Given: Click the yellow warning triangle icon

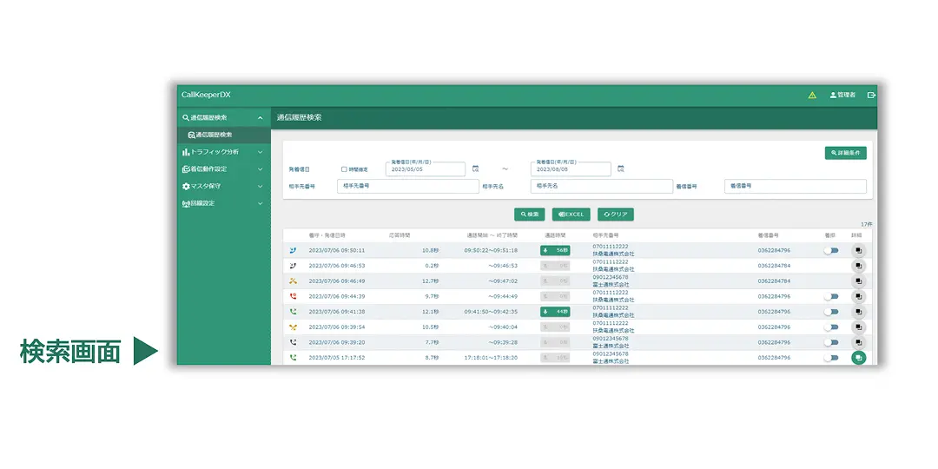Looking at the screenshot, I should click(812, 95).
